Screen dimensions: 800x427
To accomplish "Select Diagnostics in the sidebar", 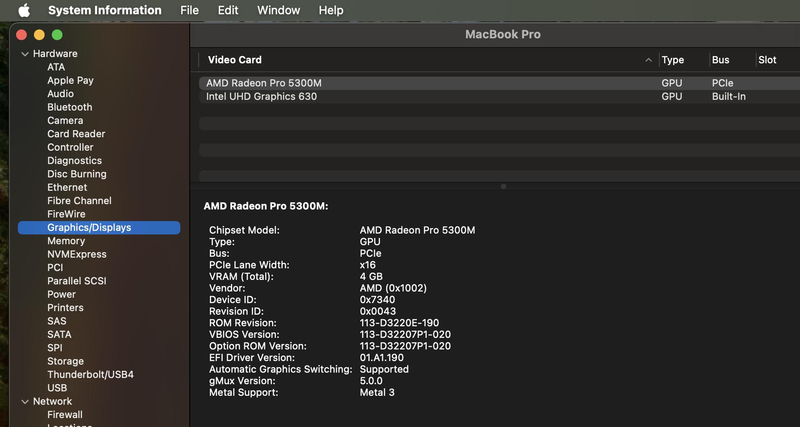I will [x=75, y=160].
